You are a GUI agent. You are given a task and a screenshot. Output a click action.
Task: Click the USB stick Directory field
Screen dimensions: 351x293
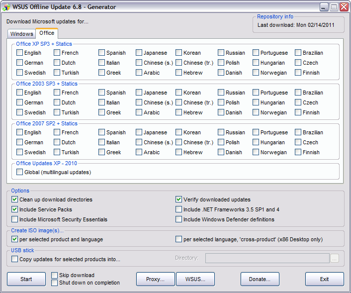[267, 258]
